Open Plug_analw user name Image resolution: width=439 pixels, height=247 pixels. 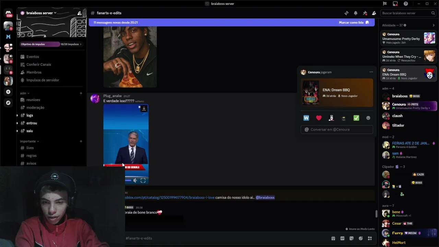click(x=112, y=96)
